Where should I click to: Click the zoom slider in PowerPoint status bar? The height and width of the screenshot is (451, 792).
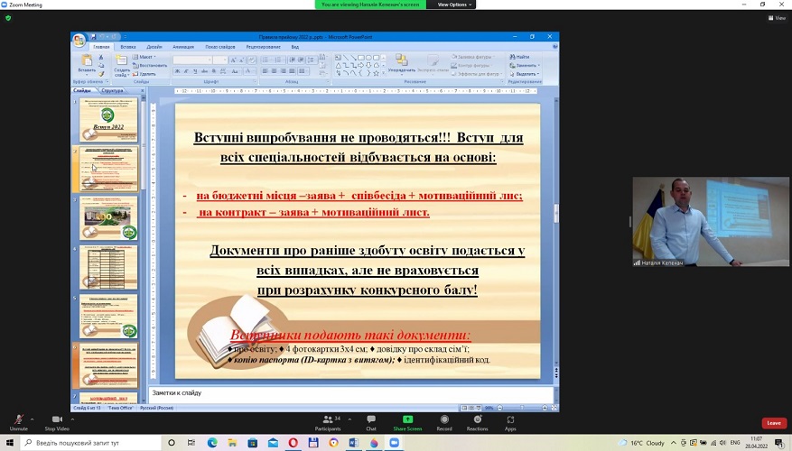522,408
